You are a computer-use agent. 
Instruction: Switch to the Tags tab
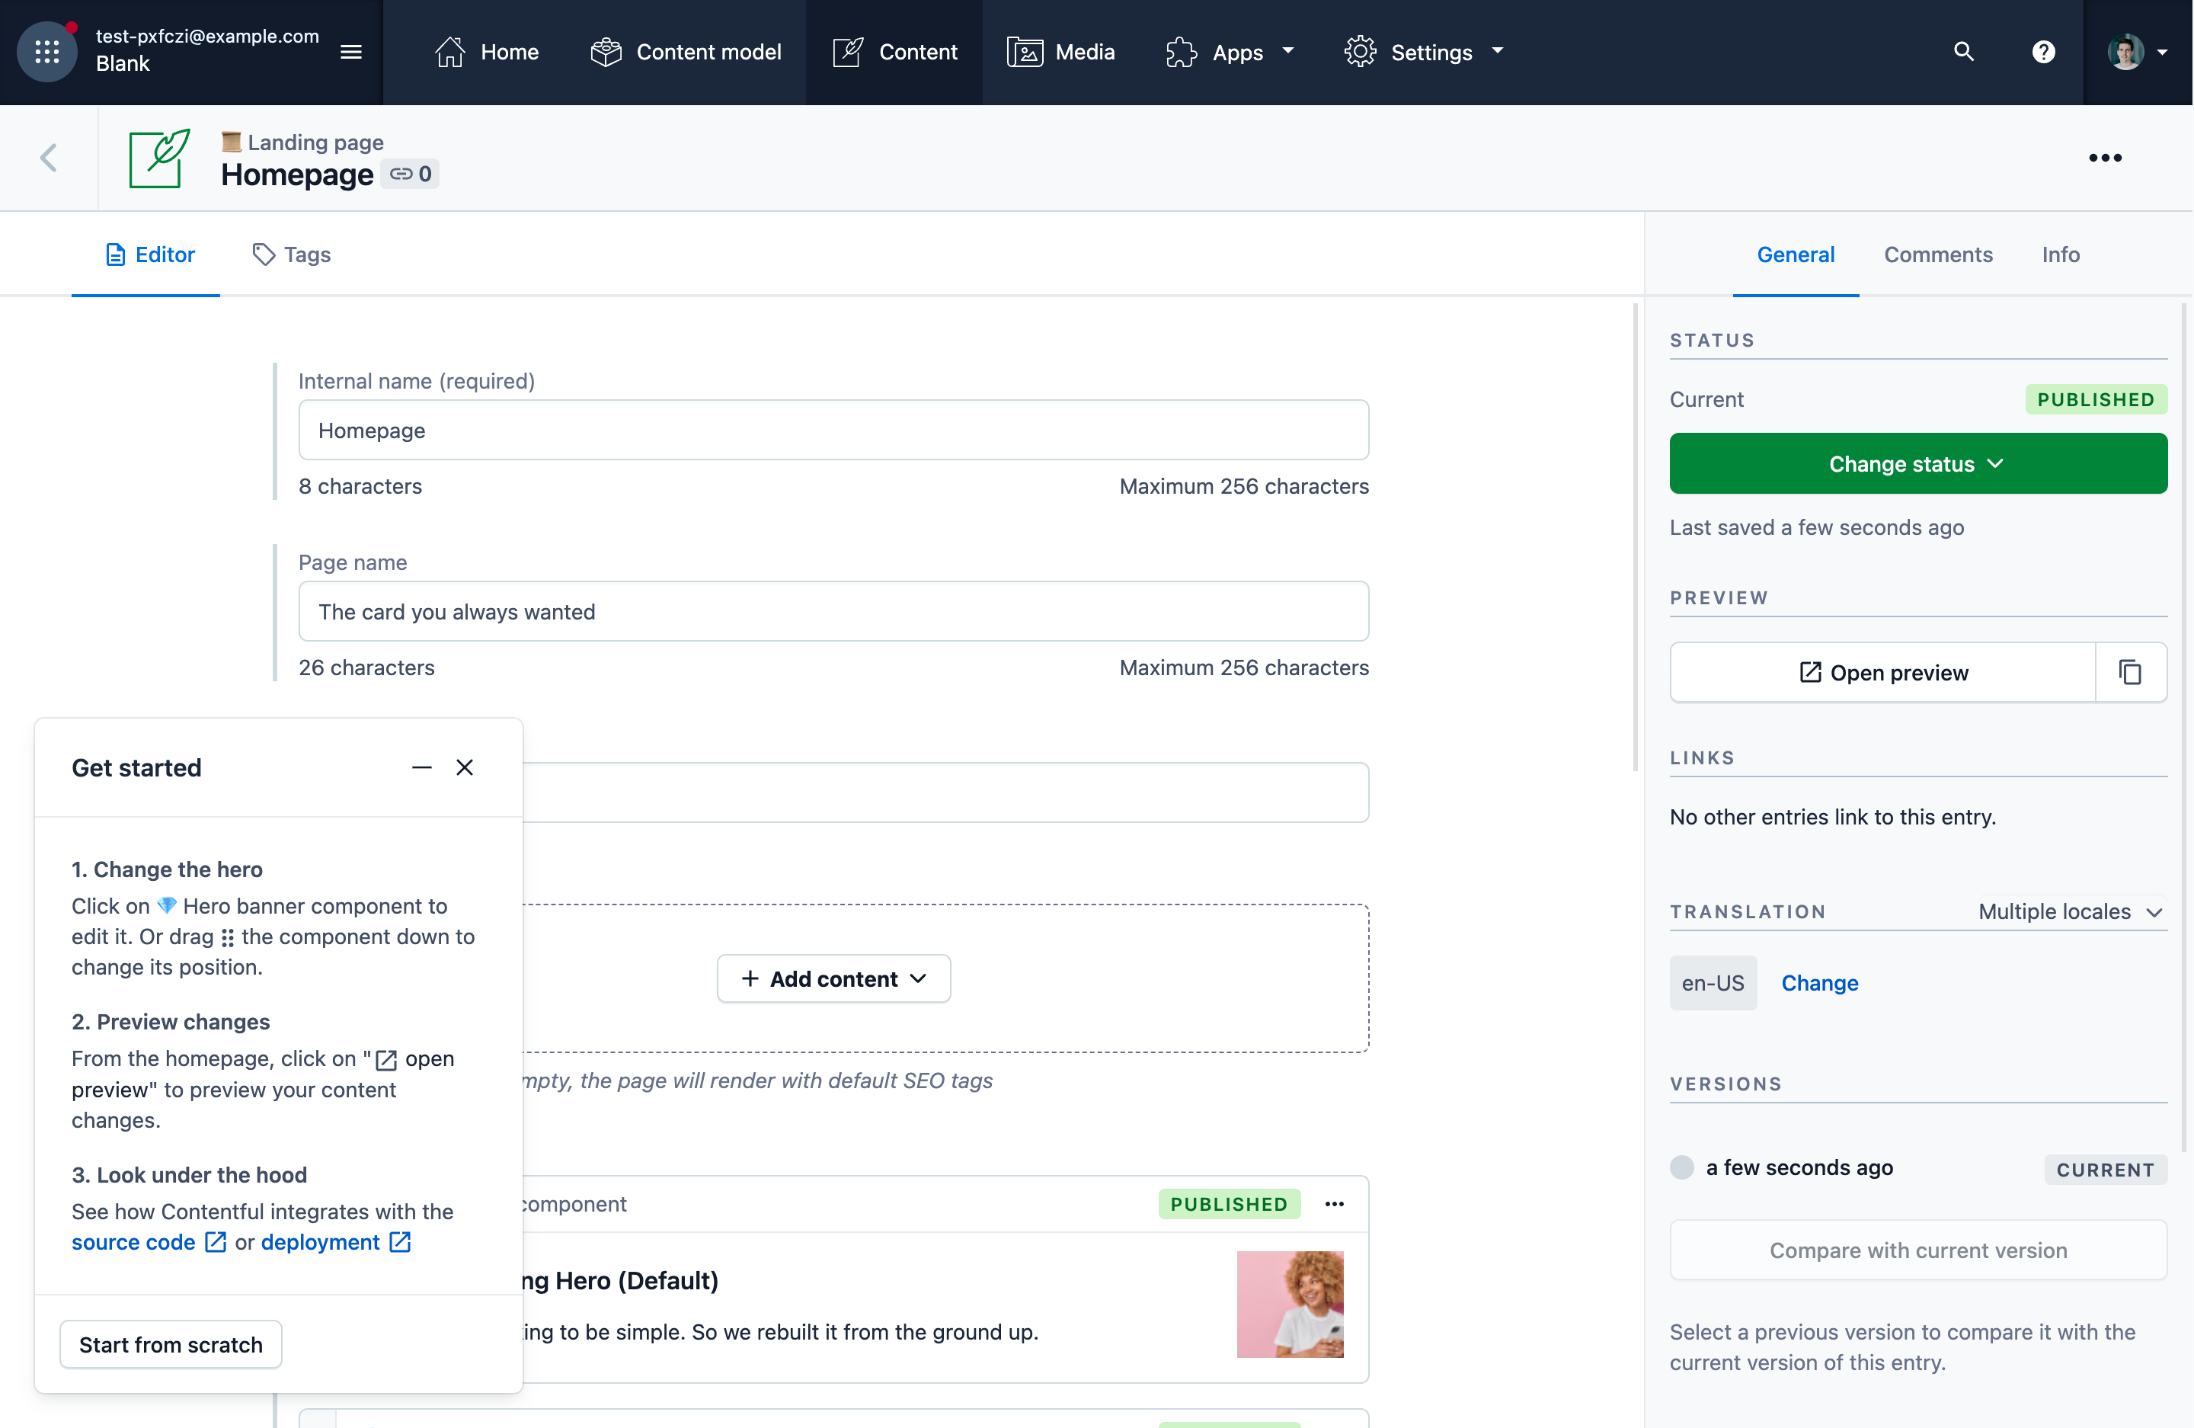(291, 255)
